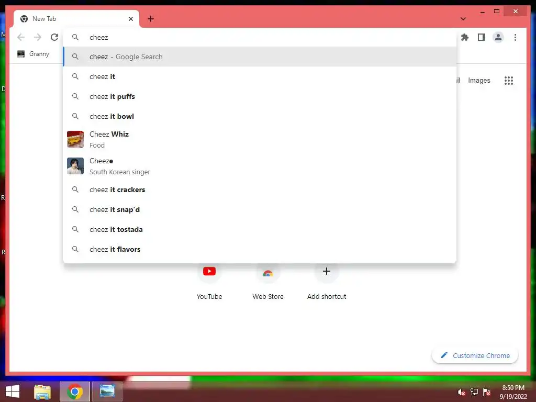Click the Cheez Whiz thumbnail image
The image size is (536, 402).
pyautogui.click(x=75, y=139)
